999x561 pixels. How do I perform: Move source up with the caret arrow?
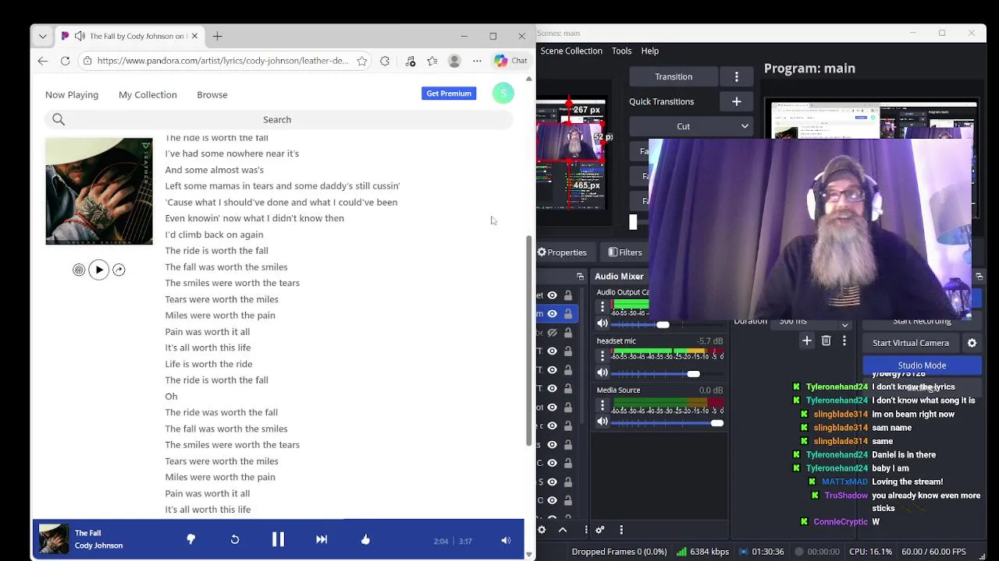pyautogui.click(x=563, y=530)
